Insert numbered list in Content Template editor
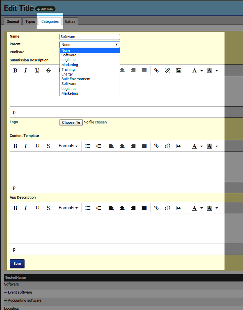Viewport: 243px width, 310px height. tap(99, 146)
